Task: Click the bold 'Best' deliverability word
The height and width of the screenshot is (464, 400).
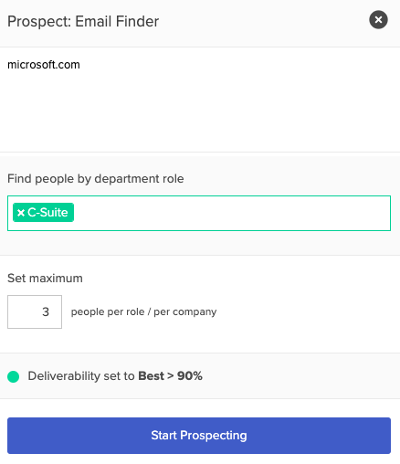Action: (151, 376)
